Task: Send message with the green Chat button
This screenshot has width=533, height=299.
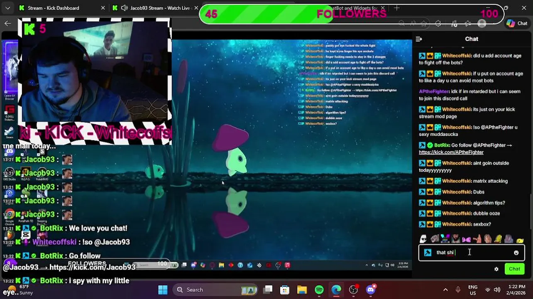Action: click(x=514, y=269)
